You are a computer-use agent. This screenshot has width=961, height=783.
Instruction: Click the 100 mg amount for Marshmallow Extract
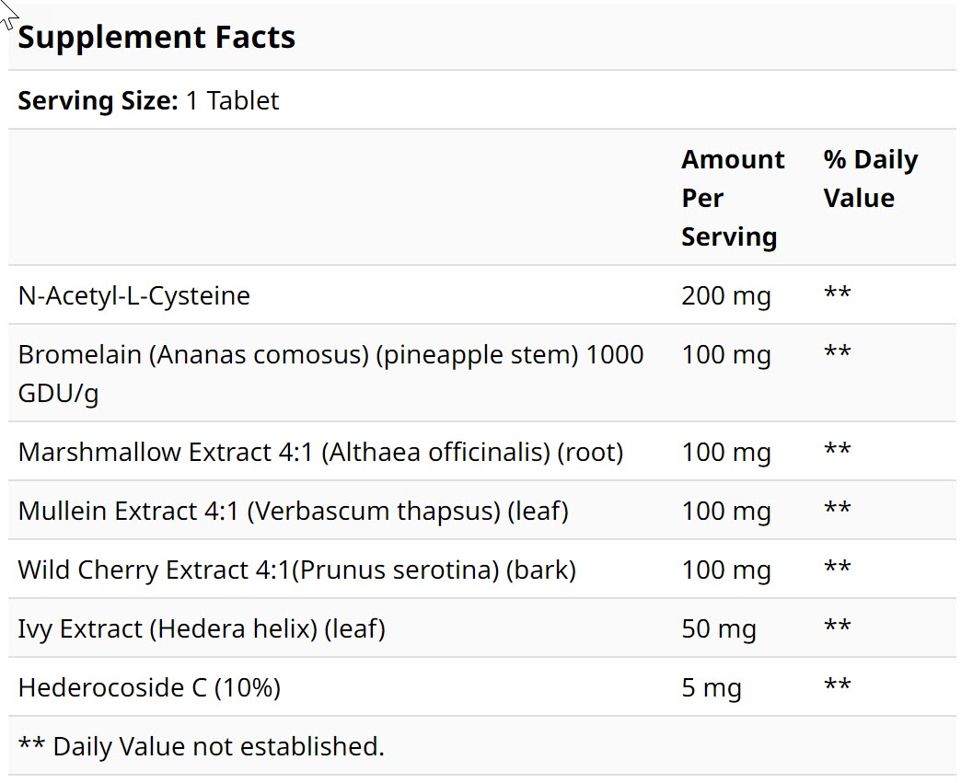coord(725,453)
